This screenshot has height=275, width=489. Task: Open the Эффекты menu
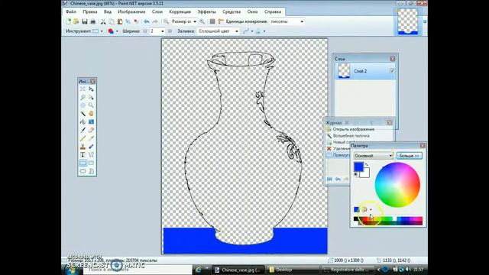[206, 11]
